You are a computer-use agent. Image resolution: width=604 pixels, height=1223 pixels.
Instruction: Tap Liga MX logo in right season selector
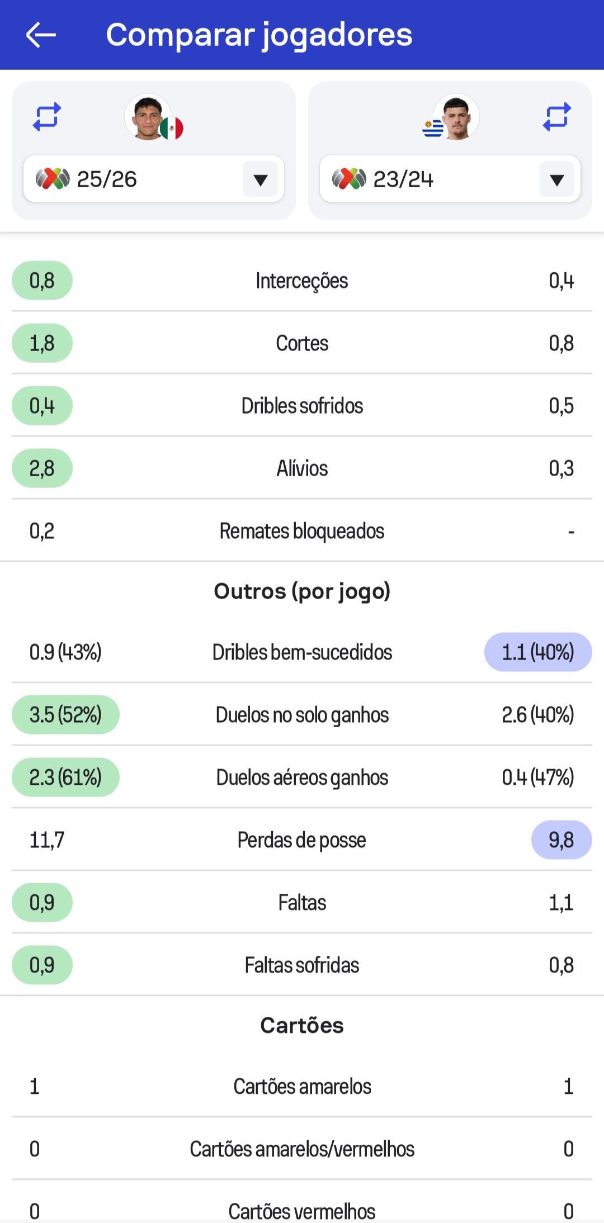coord(349,179)
